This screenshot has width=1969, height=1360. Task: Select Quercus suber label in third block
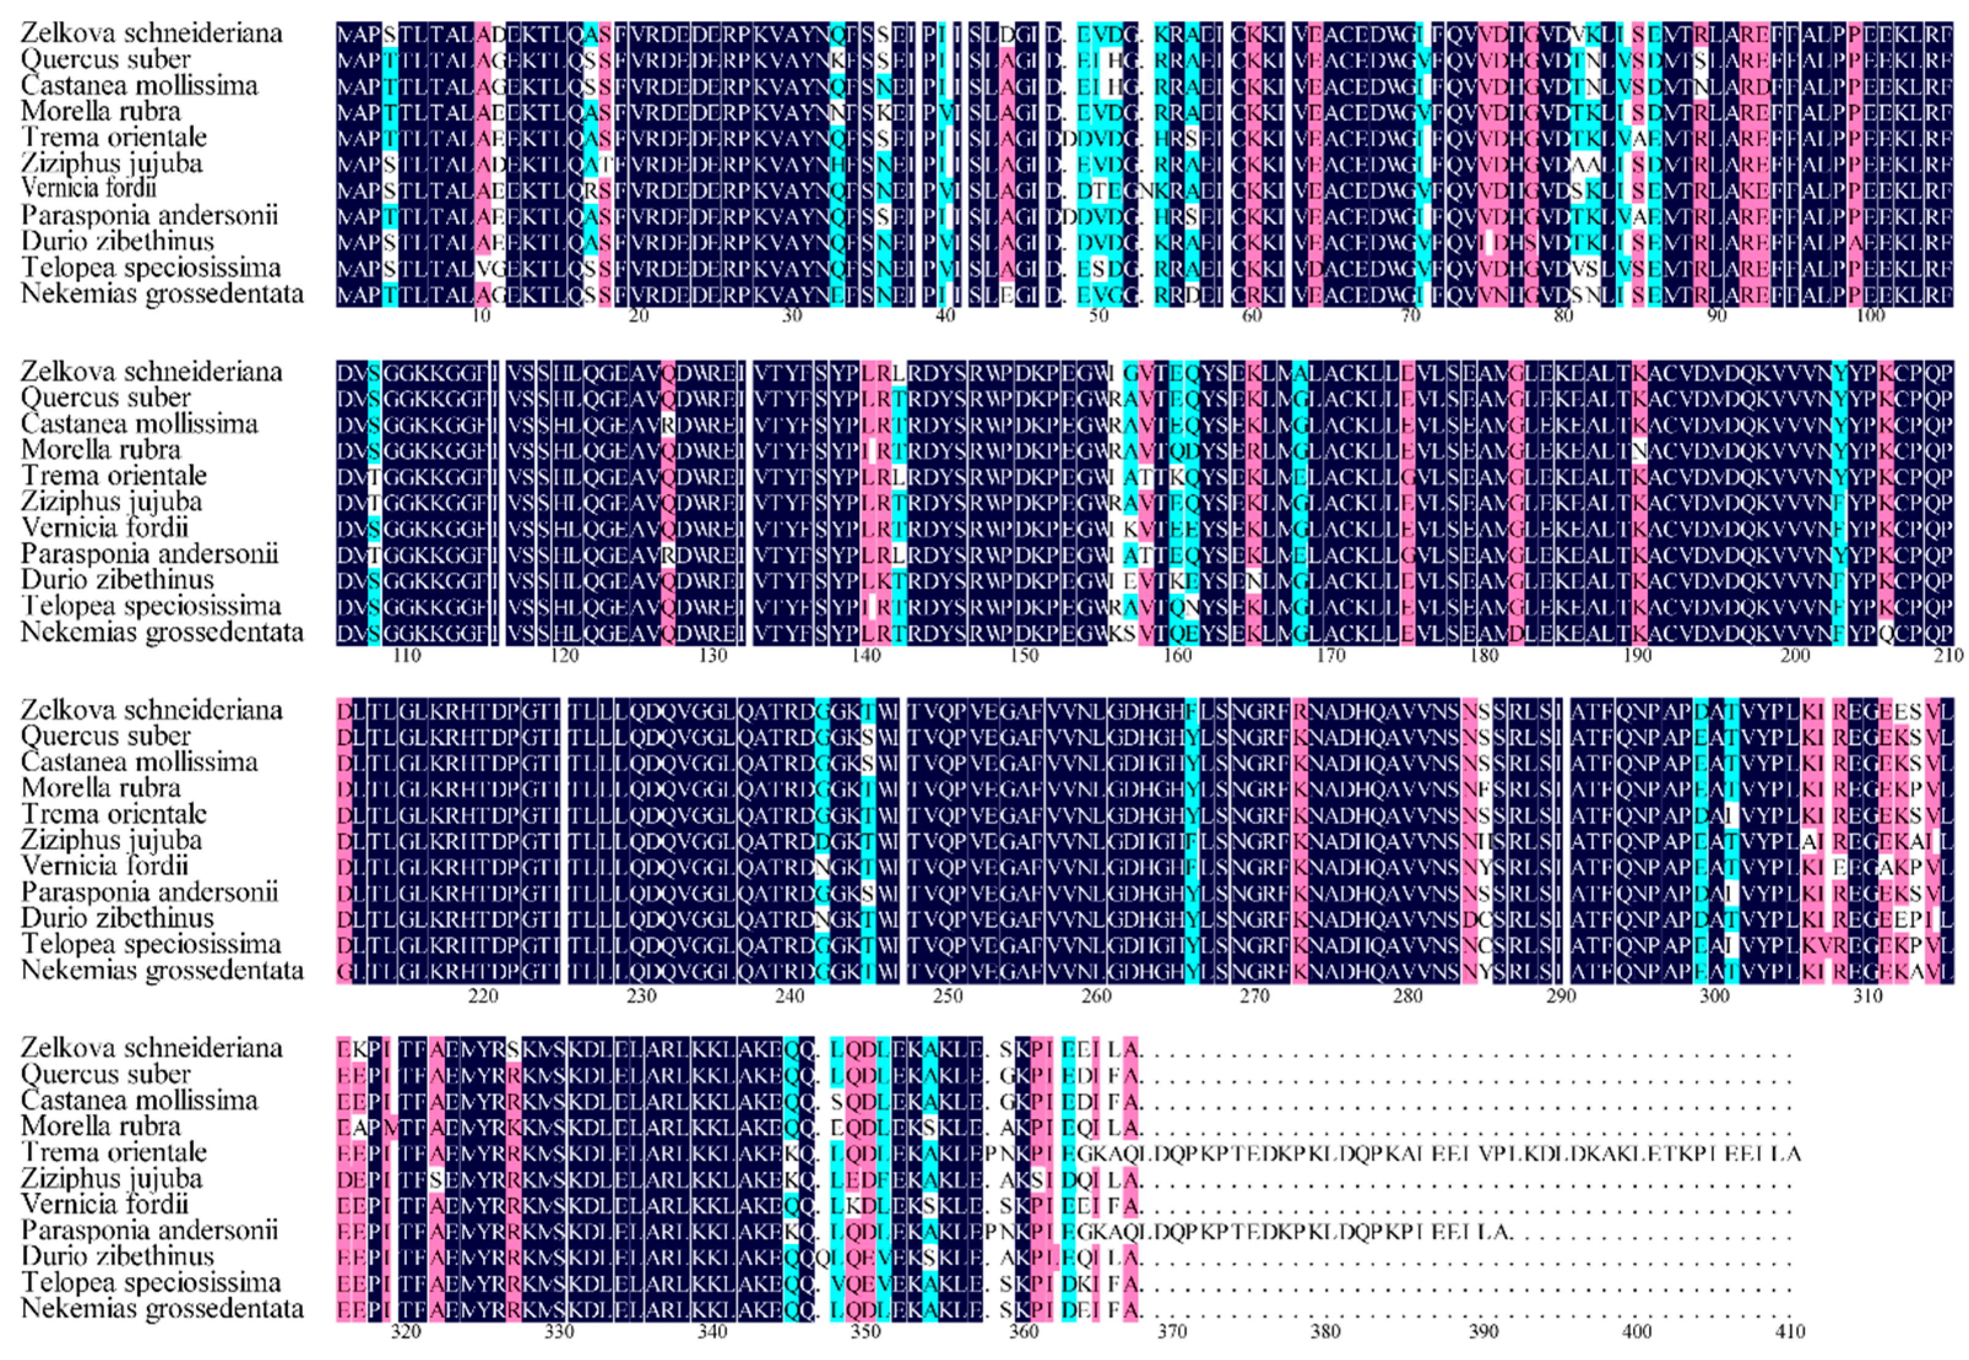105,735
